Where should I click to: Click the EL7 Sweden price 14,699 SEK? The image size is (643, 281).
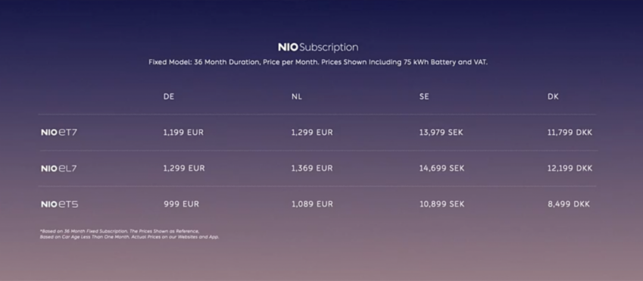coord(442,168)
